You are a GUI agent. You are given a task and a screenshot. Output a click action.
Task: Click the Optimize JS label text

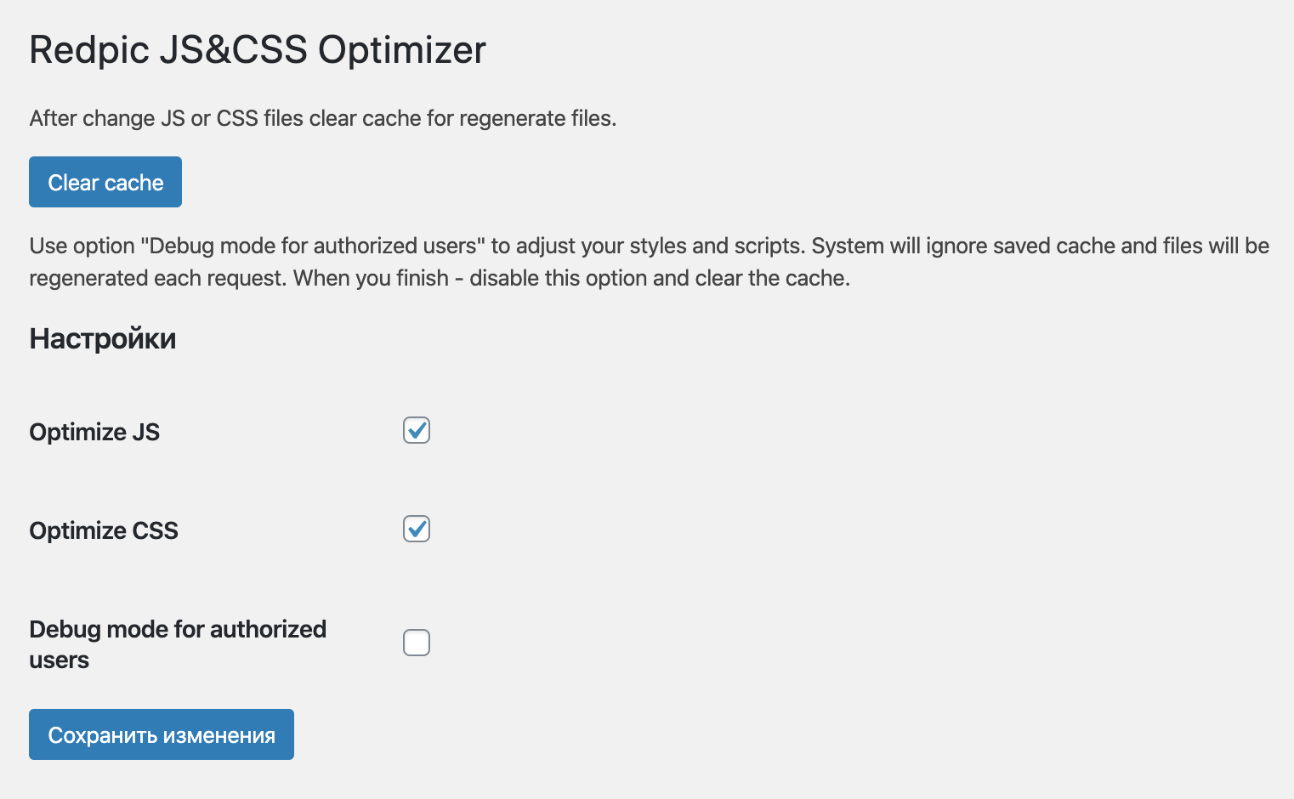point(94,432)
